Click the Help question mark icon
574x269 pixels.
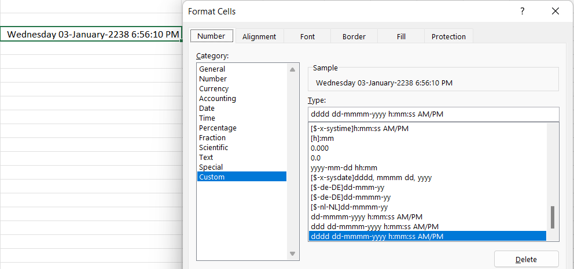tap(522, 11)
